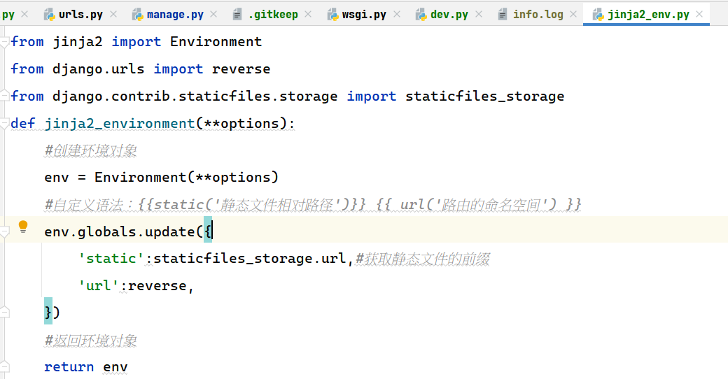Collapse the env.globals.update block fold marker
Viewport: 728px width, 379px height.
tap(5, 232)
